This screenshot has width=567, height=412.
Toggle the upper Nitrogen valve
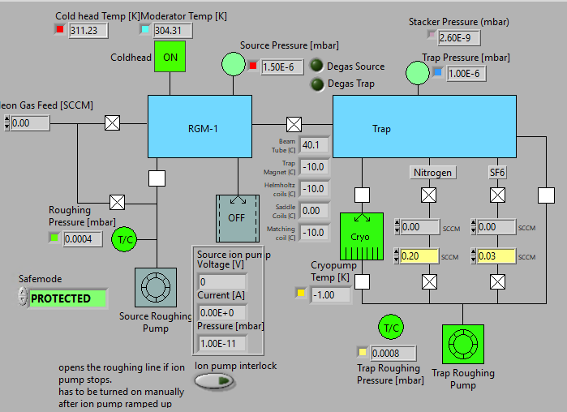(429, 195)
